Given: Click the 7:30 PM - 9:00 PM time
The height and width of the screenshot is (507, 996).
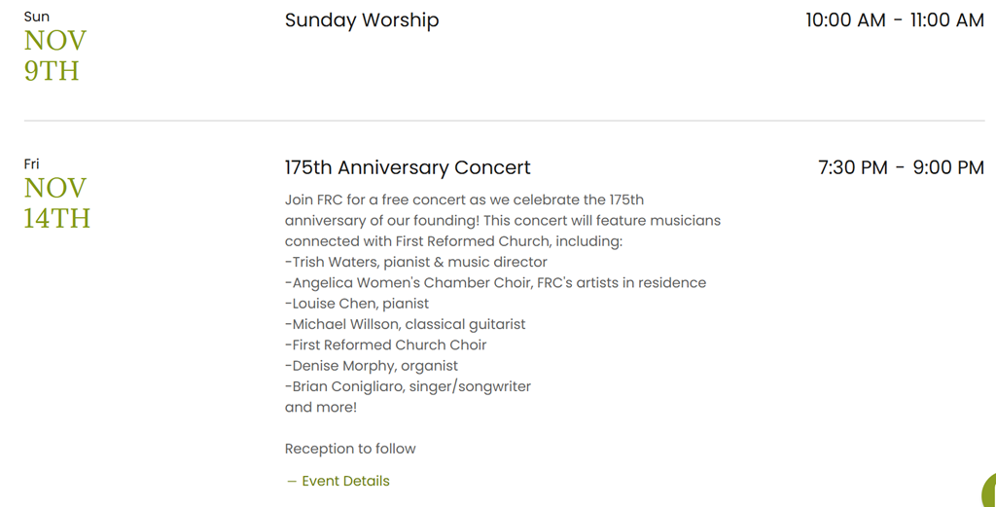Looking at the screenshot, I should pyautogui.click(x=901, y=167).
